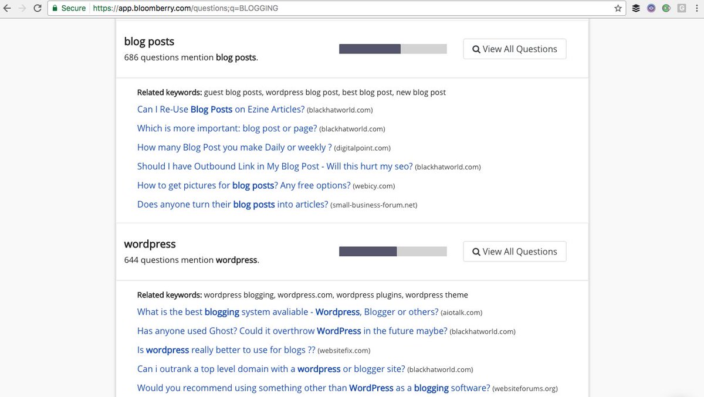Click the 'blog posts' keyword heading

click(x=149, y=42)
